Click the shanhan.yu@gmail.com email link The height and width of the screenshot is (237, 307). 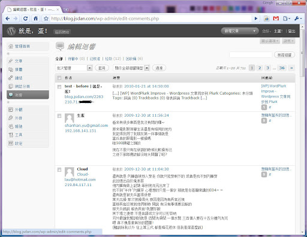pos(86,126)
